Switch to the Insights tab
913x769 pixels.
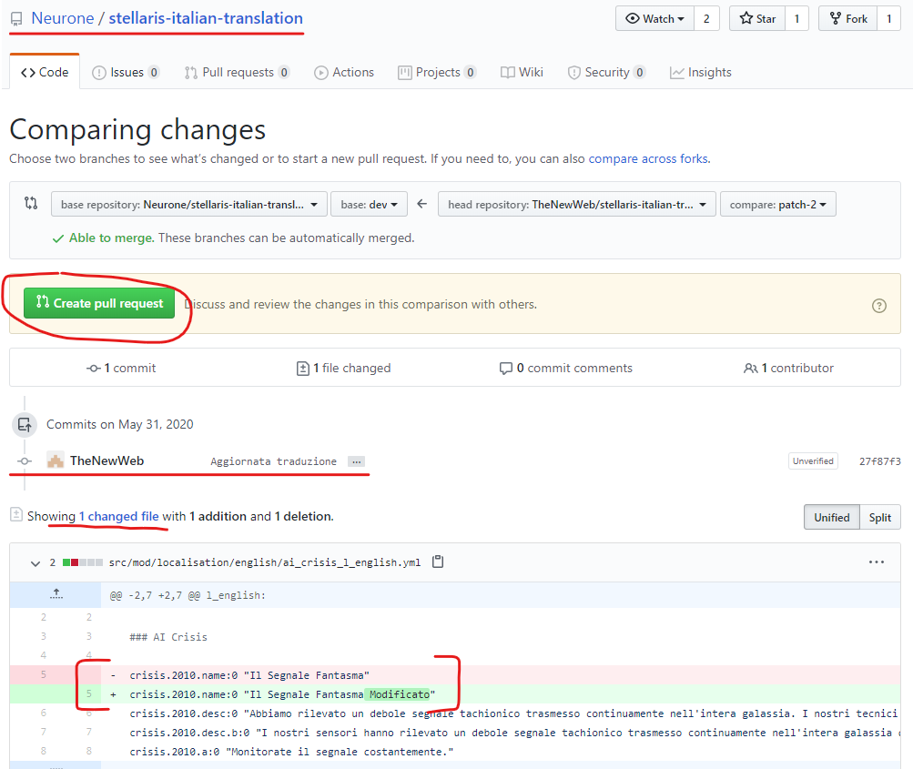[701, 72]
